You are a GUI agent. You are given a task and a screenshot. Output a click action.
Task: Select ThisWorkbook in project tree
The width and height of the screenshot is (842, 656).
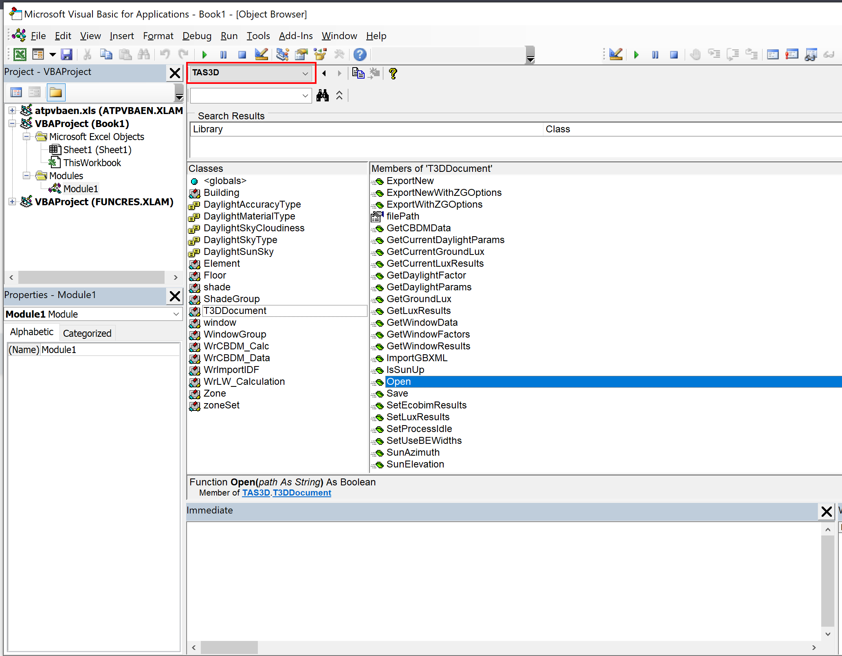[x=92, y=163]
